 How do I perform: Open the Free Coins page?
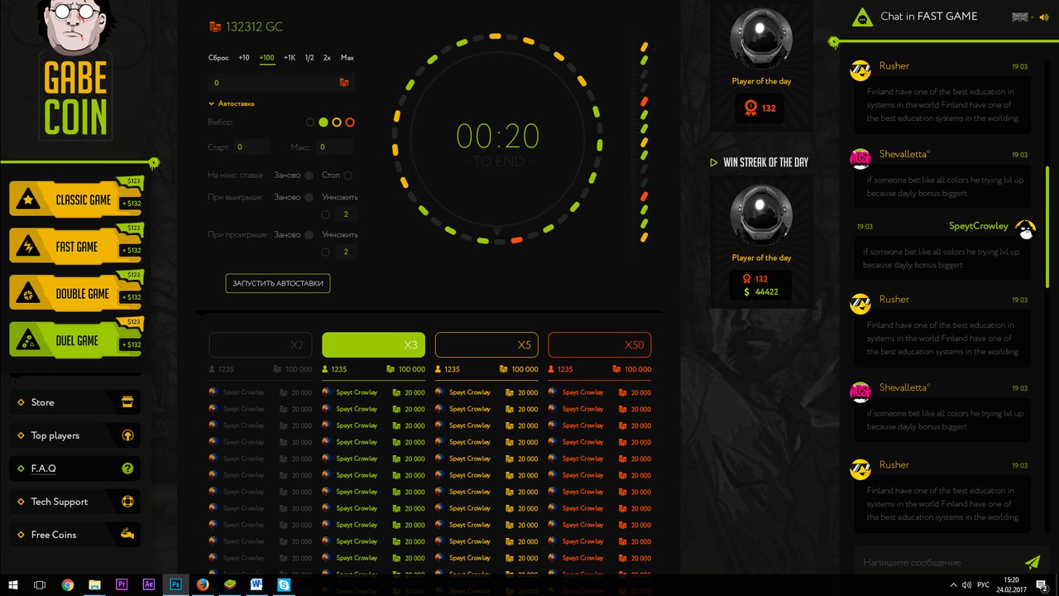[74, 535]
